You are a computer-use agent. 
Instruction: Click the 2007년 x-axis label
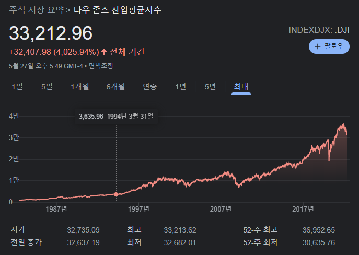pos(221,209)
